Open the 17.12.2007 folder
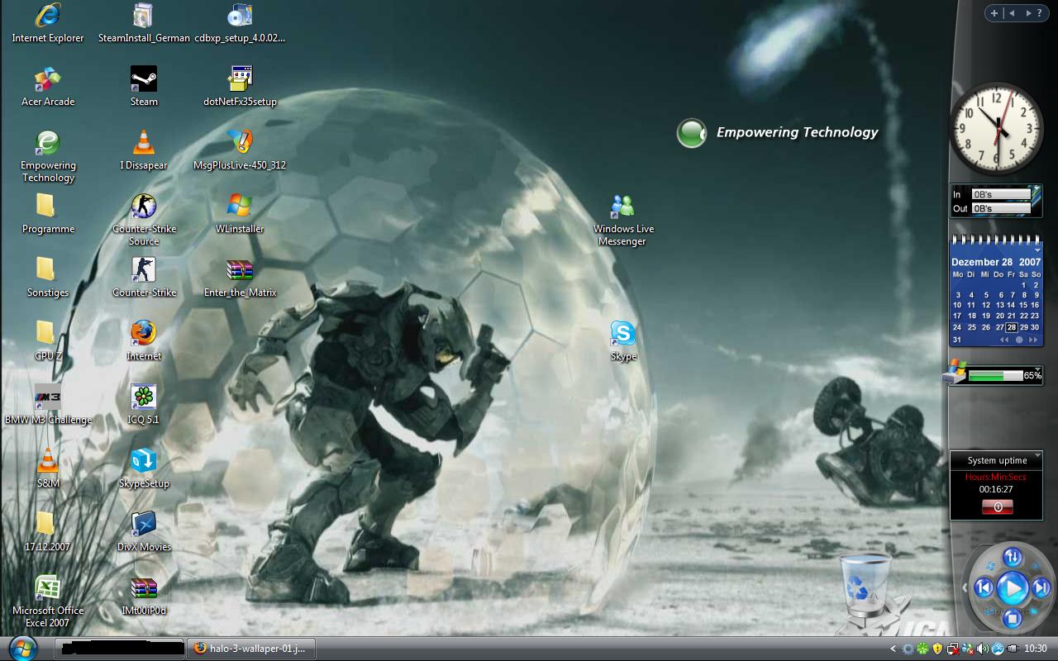Viewport: 1058px width, 661px height. (x=47, y=532)
